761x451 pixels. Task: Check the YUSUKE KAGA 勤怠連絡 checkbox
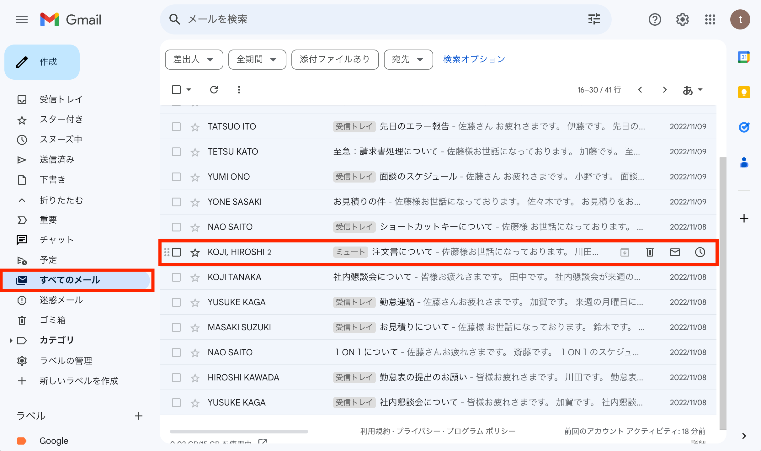click(x=176, y=302)
